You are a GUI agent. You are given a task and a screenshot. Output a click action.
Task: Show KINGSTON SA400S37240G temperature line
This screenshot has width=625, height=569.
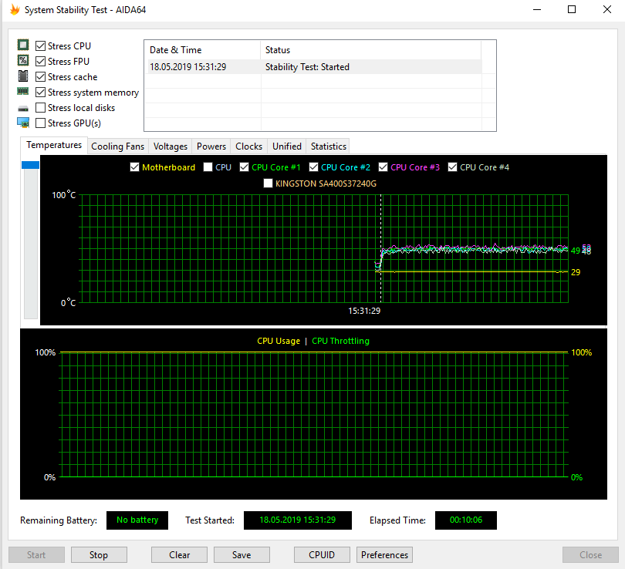[x=268, y=183]
